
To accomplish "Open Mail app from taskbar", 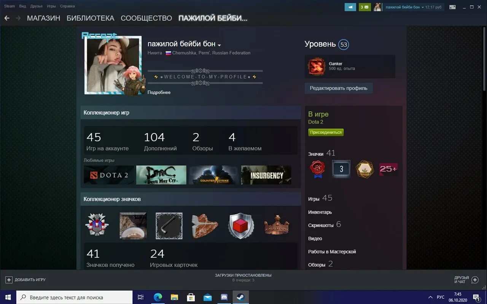I will click(207, 297).
